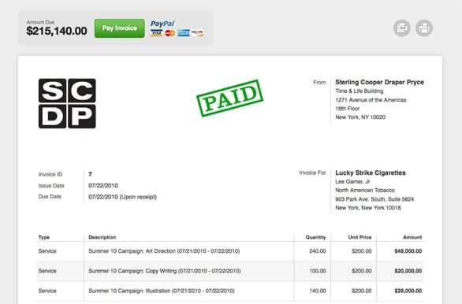Click the $200.00 unit price for Art Direction

[x=362, y=251]
